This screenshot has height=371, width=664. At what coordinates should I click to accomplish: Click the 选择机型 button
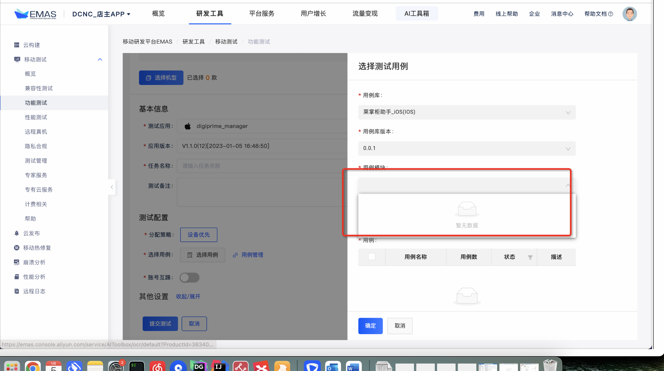(x=161, y=78)
